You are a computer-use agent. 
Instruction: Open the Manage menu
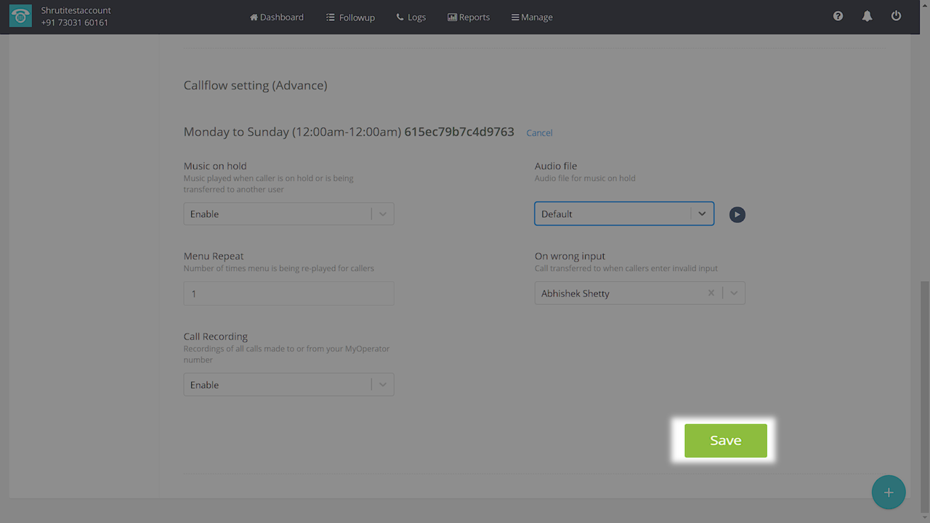coord(532,17)
